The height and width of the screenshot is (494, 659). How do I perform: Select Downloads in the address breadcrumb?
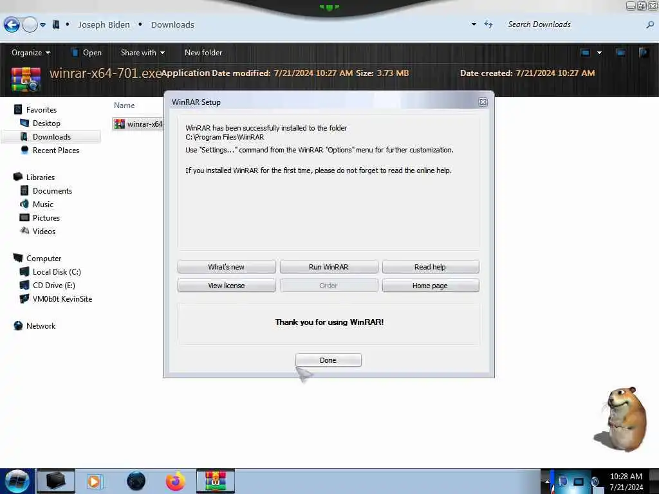tap(172, 25)
